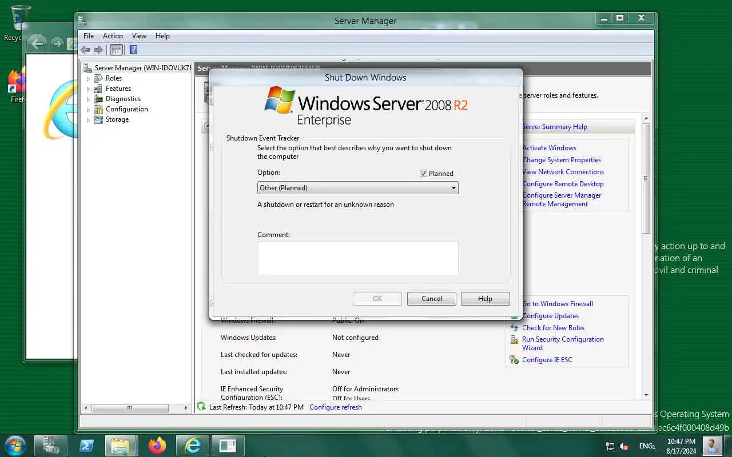Click the Configure IE ESC key icon
Screen dimensions: 732x457
[514, 360]
